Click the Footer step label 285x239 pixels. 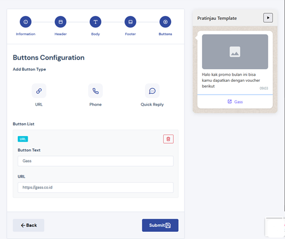click(131, 34)
